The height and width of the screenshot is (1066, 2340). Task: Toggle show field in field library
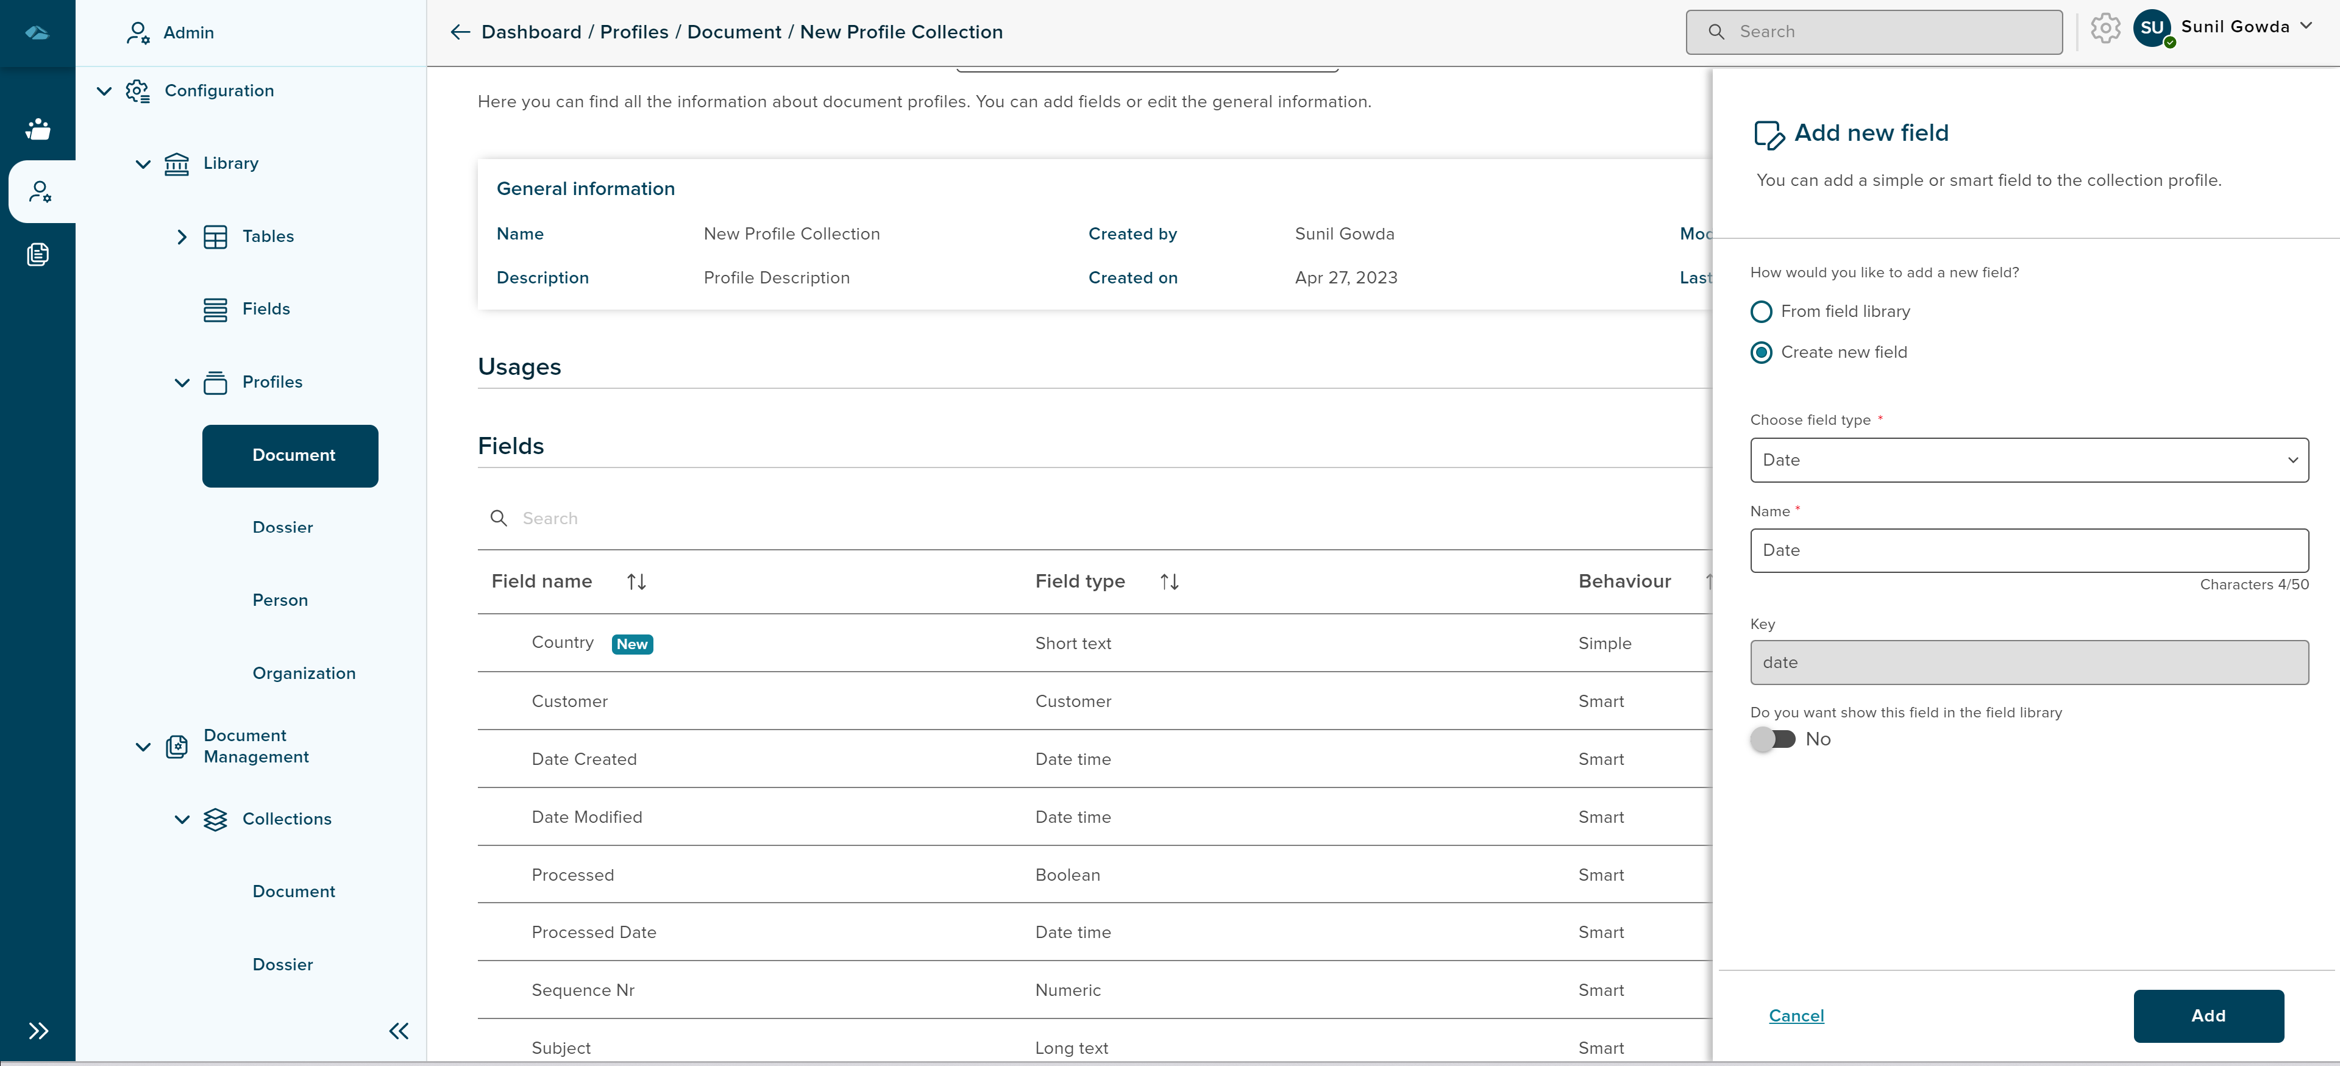pyautogui.click(x=1773, y=739)
